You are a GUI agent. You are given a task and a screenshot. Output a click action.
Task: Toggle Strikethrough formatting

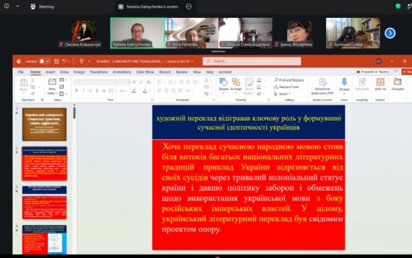pyautogui.click(x=104, y=91)
